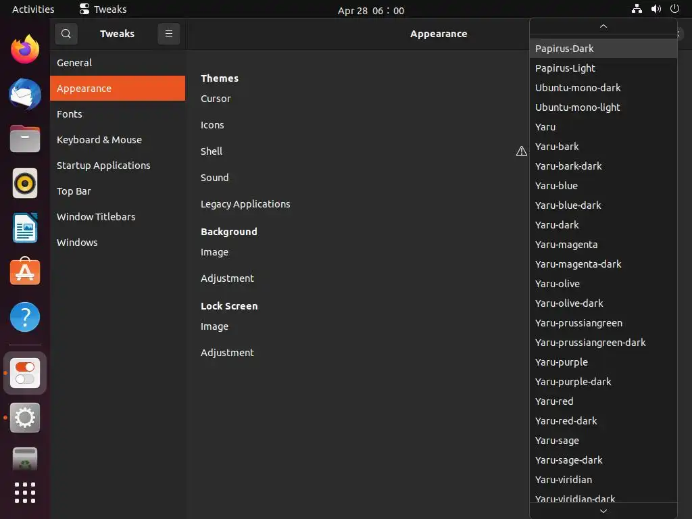Select Yaru-dark from the theme list
Image resolution: width=692 pixels, height=519 pixels.
click(x=557, y=225)
